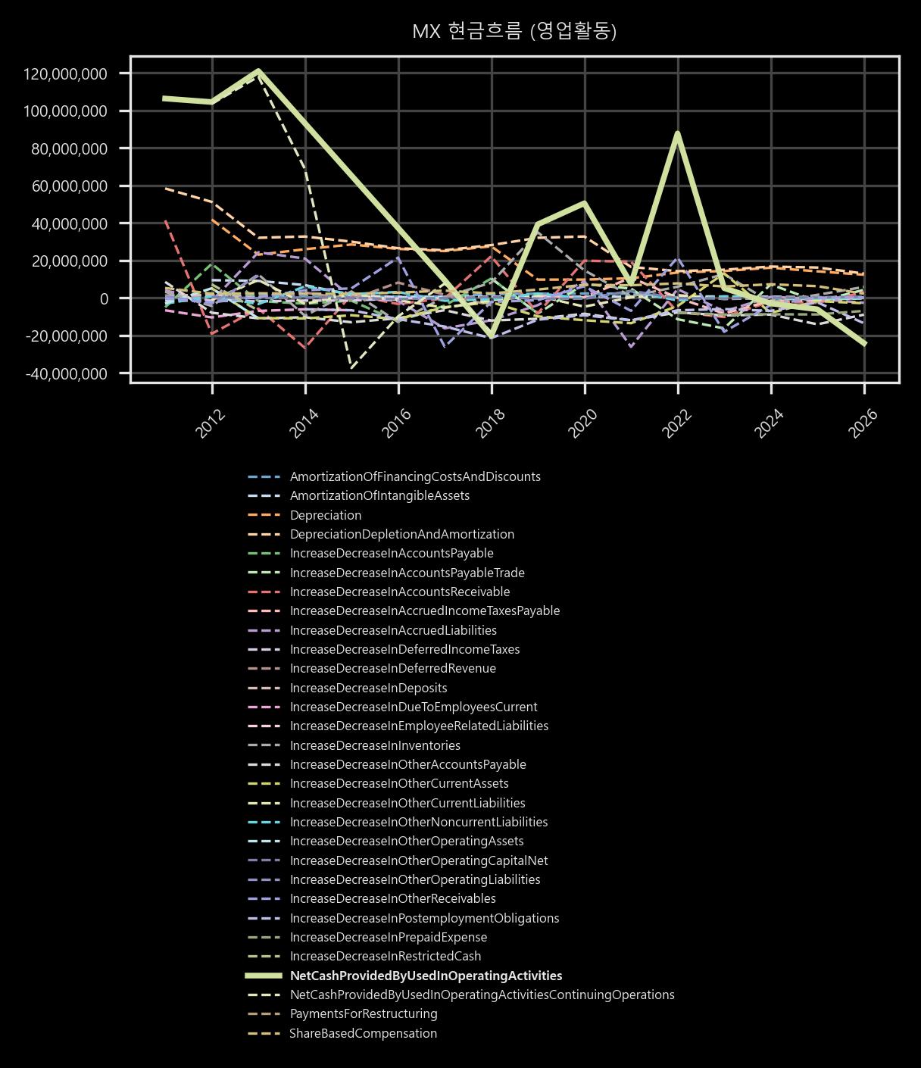
Task: Click NetCashProvidedByUsedInOperatingActivities bold legend label
Action: 426,976
